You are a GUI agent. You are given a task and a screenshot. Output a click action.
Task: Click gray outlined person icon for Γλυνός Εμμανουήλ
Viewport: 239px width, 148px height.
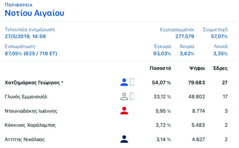pos(124,96)
